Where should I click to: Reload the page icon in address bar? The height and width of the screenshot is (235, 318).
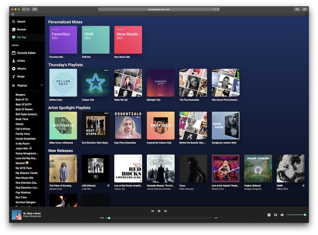(x=218, y=9)
